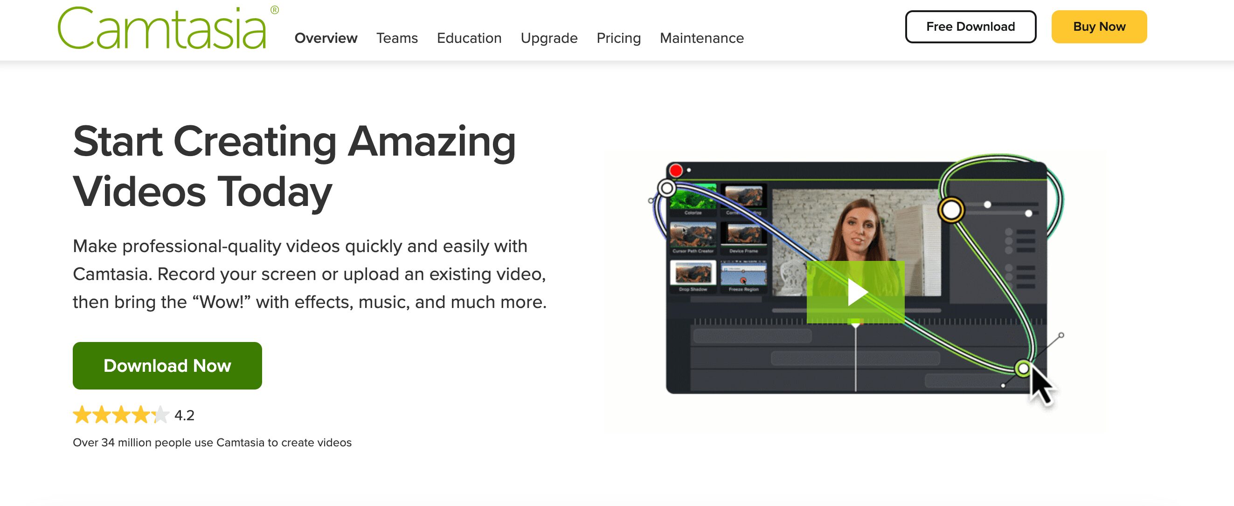Viewport: 1234px width, 506px height.
Task: Click the Pricing menu item
Action: pos(618,38)
